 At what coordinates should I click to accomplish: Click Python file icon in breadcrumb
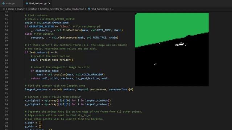(x=89, y=9)
